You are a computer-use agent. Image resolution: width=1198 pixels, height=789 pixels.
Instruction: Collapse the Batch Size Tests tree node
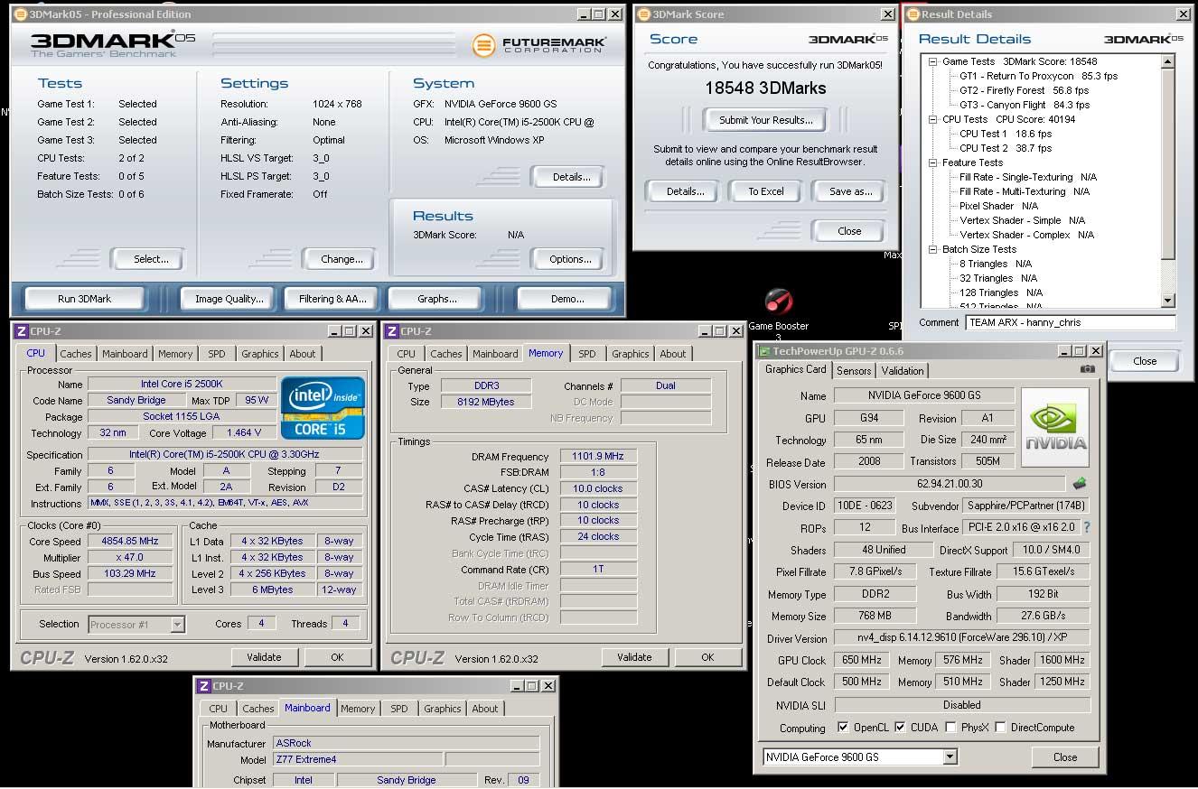pyautogui.click(x=933, y=249)
